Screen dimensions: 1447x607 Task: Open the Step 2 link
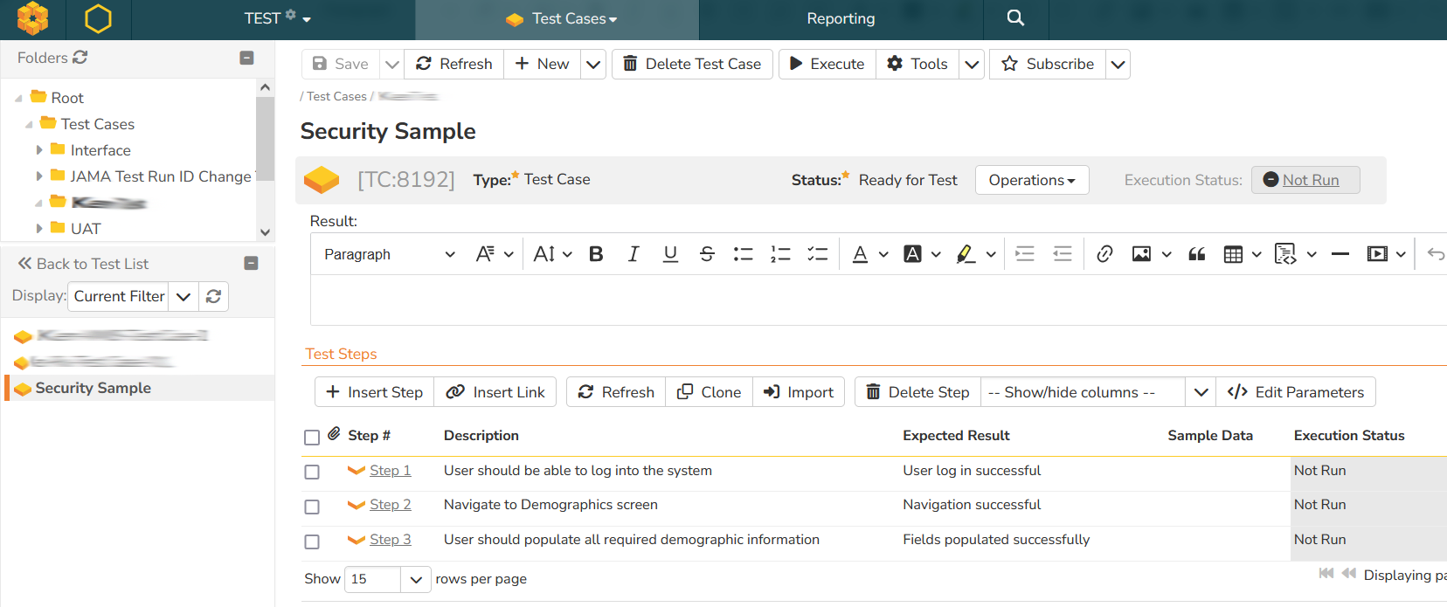(x=390, y=505)
